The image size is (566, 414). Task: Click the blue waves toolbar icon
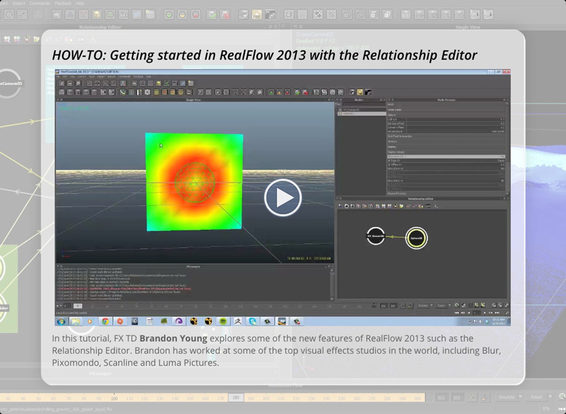136,15
